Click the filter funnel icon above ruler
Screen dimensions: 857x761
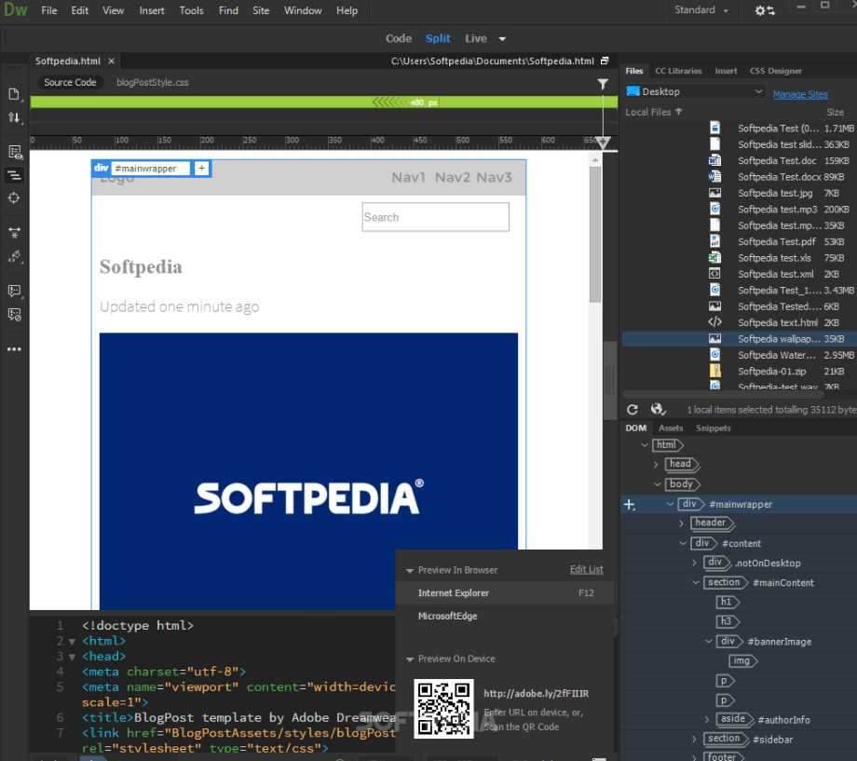pos(603,84)
